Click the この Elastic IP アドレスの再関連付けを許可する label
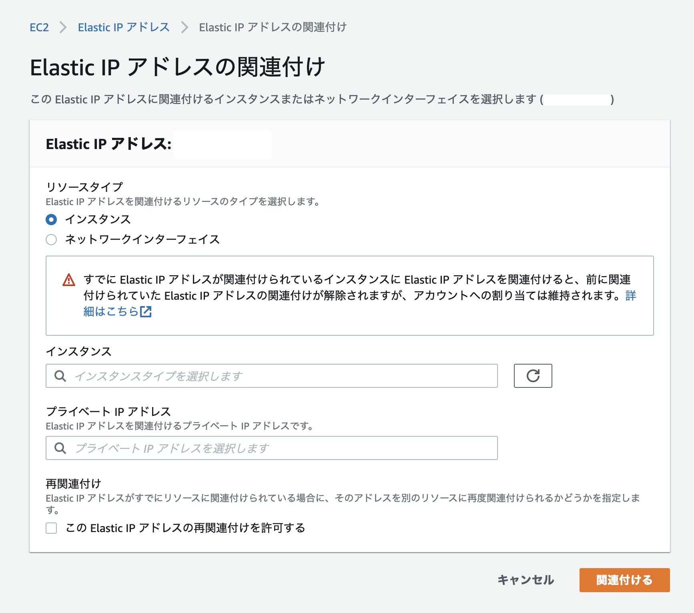Image resolution: width=694 pixels, height=613 pixels. pyautogui.click(x=185, y=528)
